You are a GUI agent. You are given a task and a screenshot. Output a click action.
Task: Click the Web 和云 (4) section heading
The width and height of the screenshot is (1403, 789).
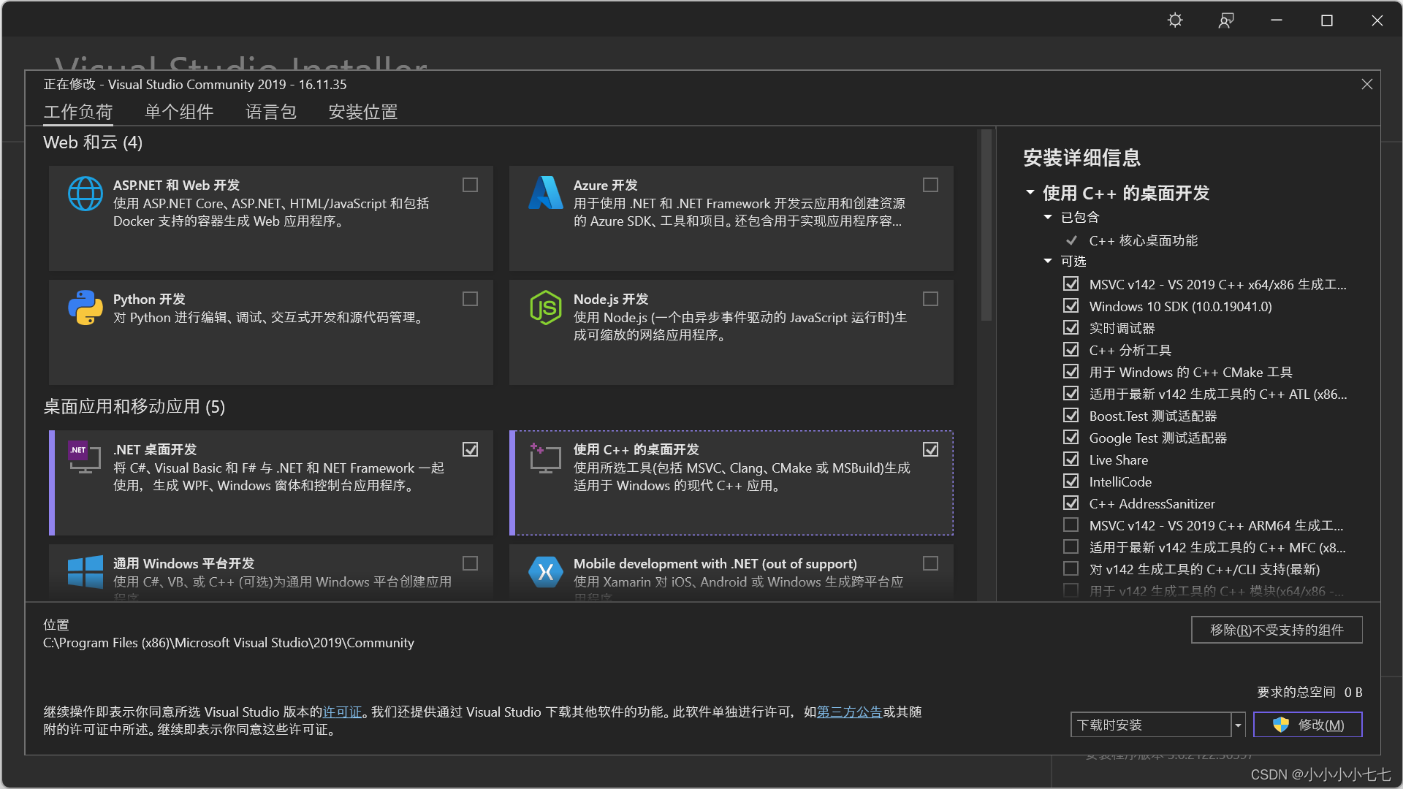tap(93, 142)
